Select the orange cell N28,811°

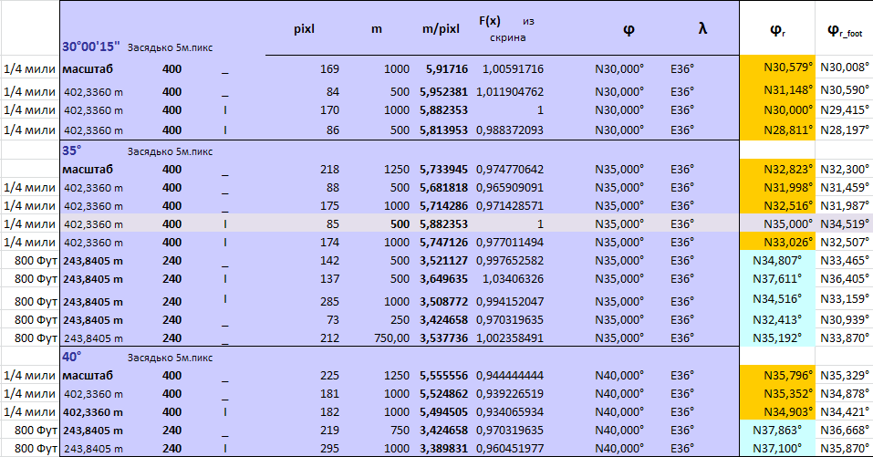click(x=776, y=130)
